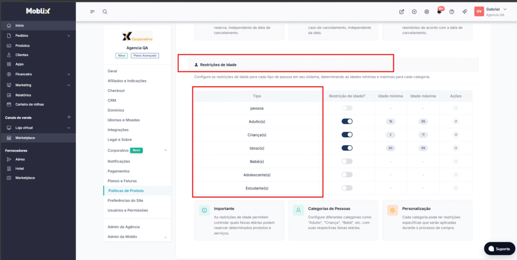Image resolution: width=517 pixels, height=260 pixels.
Task: Click the Carteira de milhas icon
Action: (9, 104)
